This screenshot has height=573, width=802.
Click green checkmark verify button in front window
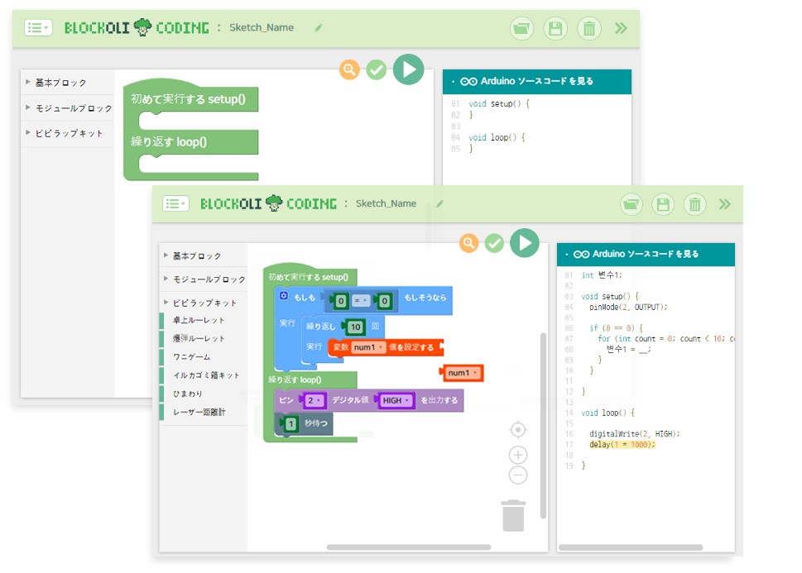click(x=495, y=243)
